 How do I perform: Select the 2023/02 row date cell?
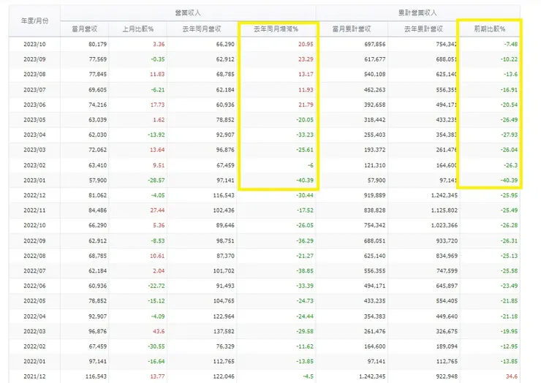coord(34,165)
